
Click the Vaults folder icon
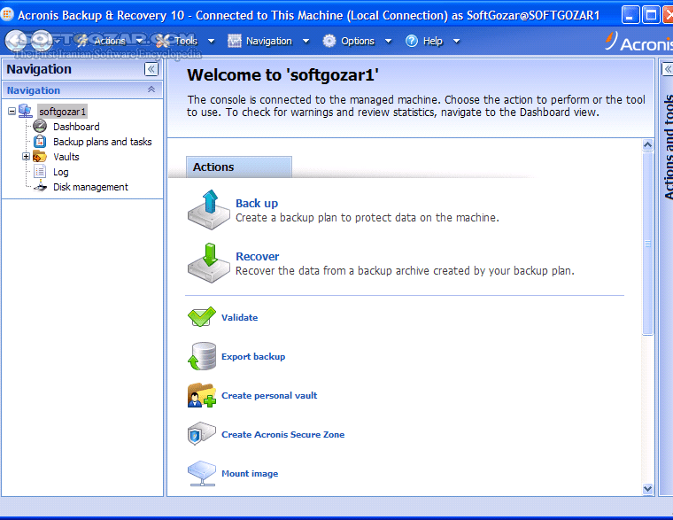point(40,157)
